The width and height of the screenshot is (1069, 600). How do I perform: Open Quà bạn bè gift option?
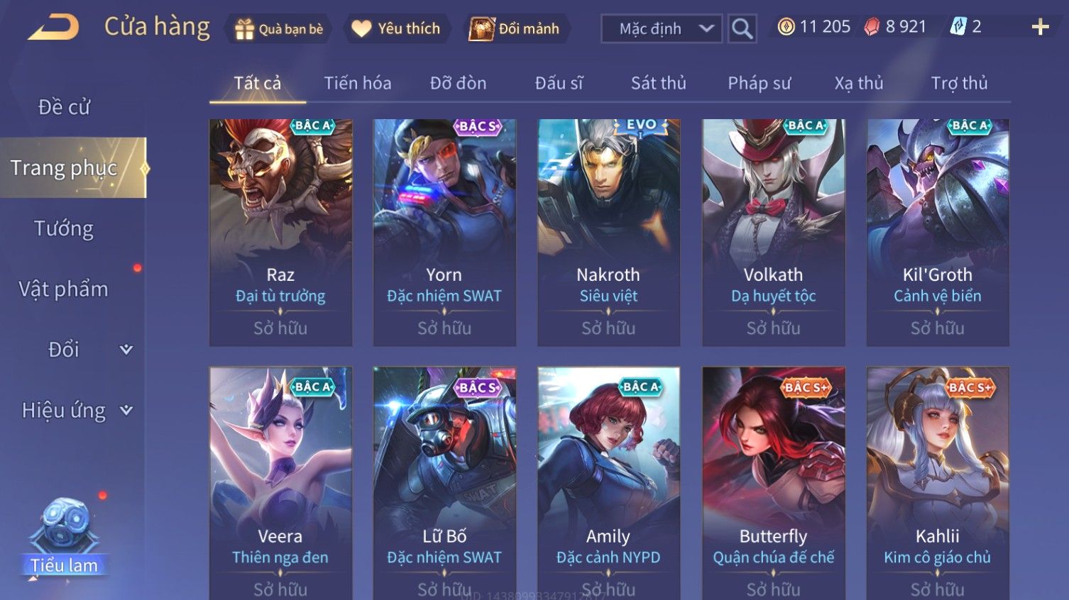[279, 29]
